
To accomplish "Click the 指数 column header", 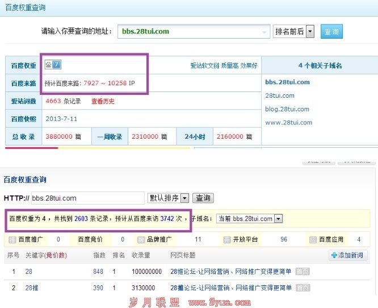I will click(x=99, y=255).
